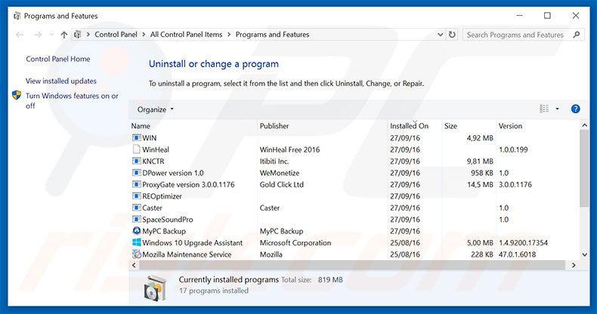The height and width of the screenshot is (314, 597).
Task: Sort by Name column header
Action: (141, 126)
